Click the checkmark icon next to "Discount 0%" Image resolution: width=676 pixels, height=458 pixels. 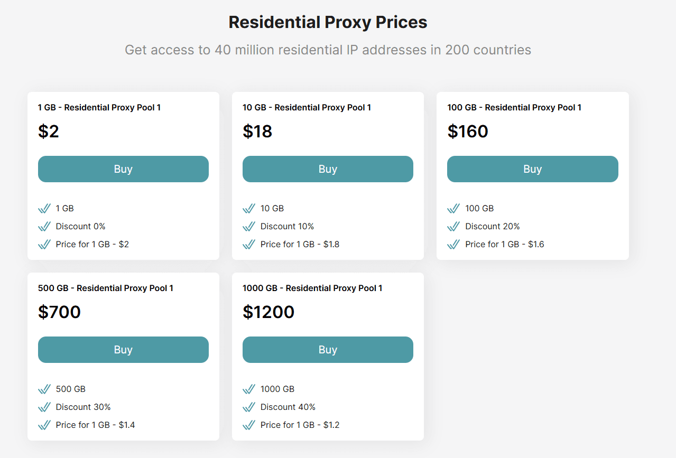44,227
